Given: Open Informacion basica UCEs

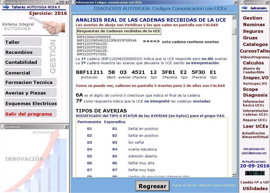Looking at the screenshot, I should click(x=254, y=103).
